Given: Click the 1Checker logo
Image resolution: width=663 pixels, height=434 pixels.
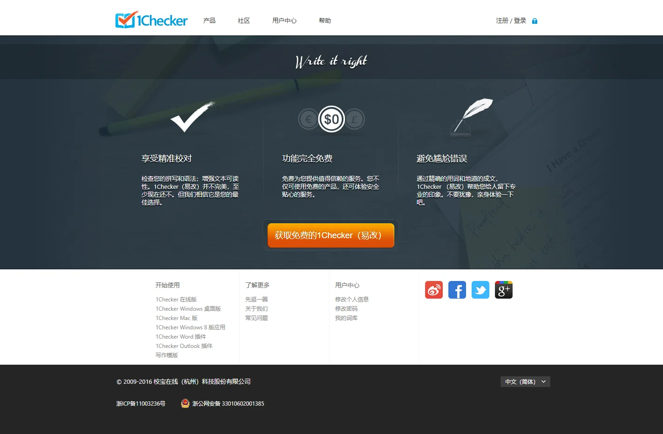Looking at the screenshot, I should click(x=151, y=20).
